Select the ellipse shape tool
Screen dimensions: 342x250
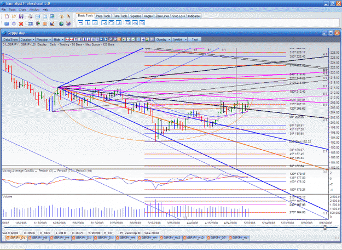142,22
